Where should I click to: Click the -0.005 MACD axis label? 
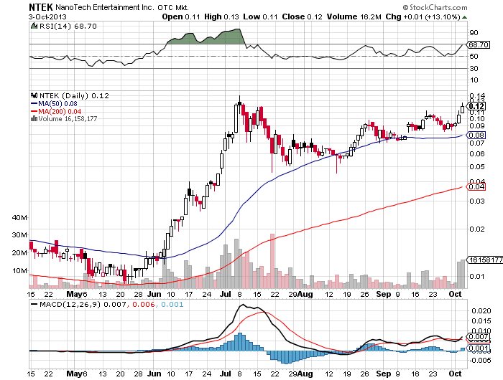click(x=480, y=361)
